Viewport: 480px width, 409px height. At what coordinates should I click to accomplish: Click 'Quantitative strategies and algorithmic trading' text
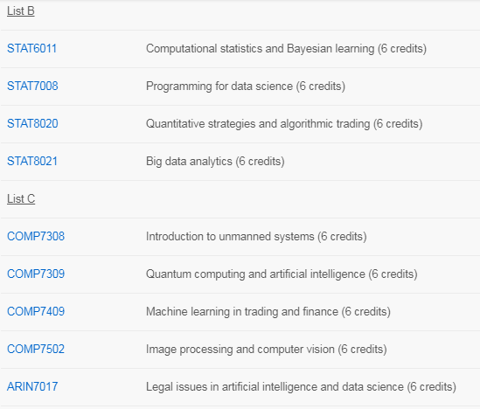click(x=258, y=124)
